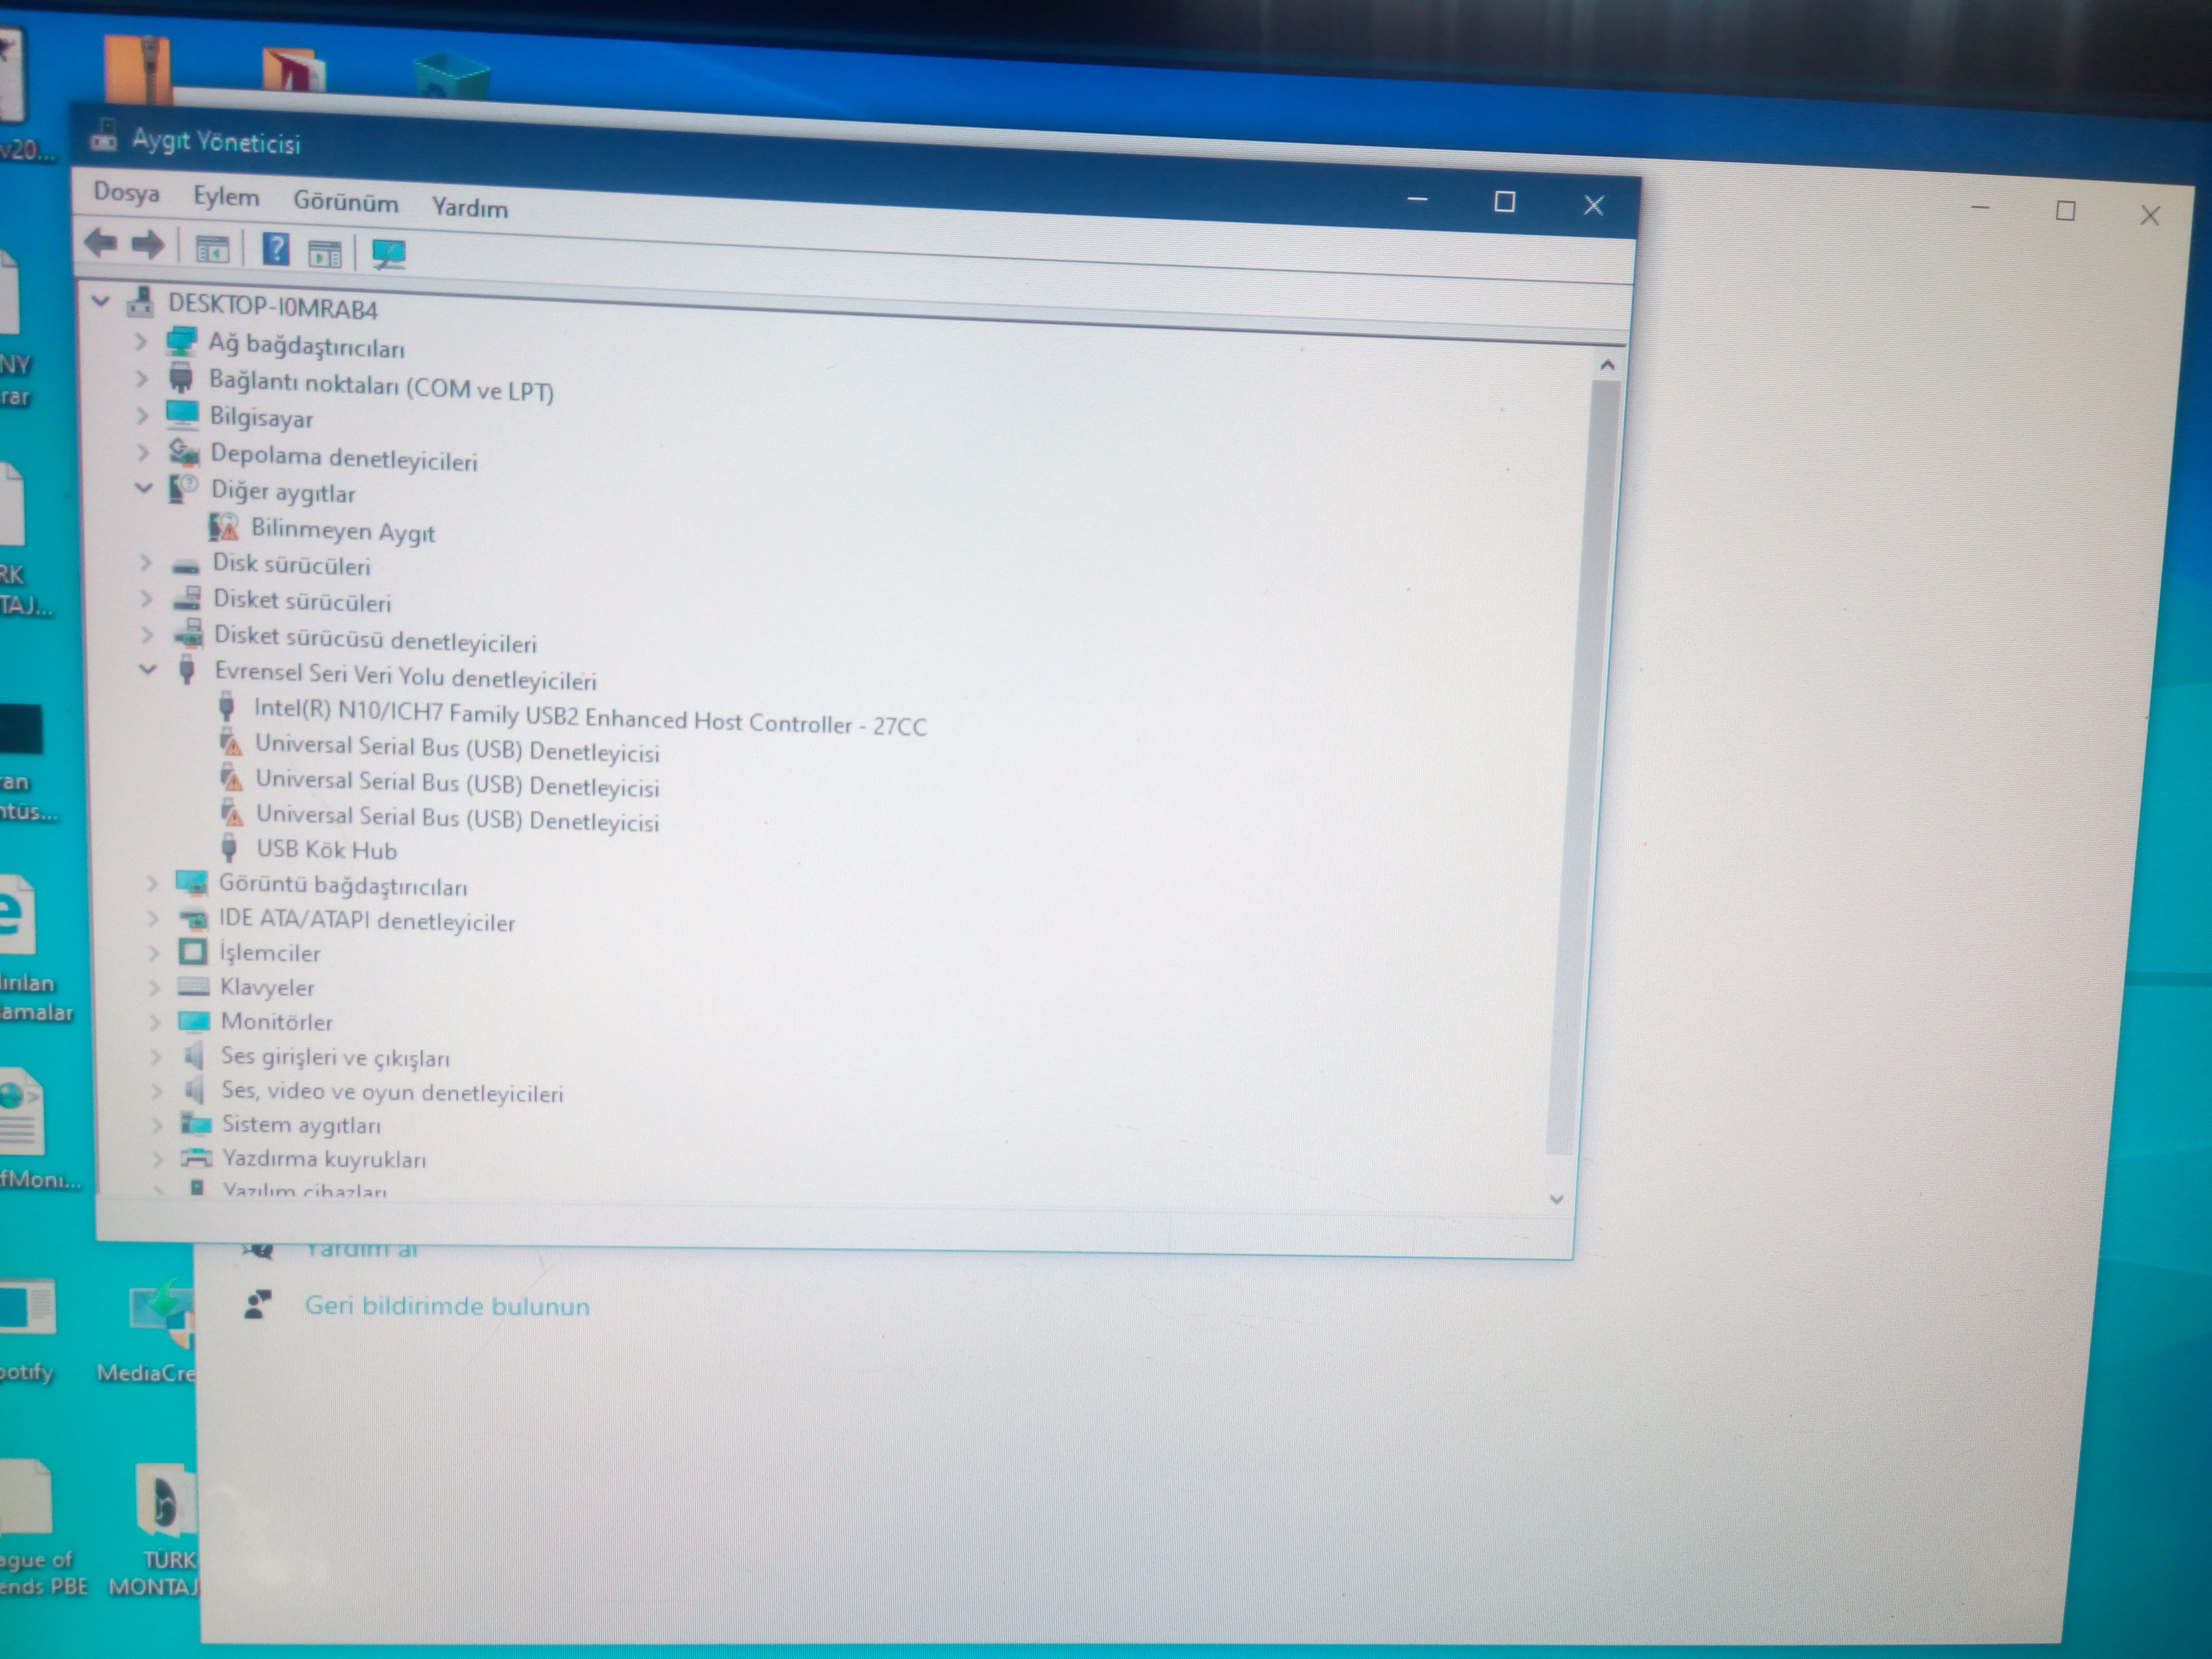The image size is (2212, 1659).
Task: Open the Eylem menu
Action: (226, 197)
